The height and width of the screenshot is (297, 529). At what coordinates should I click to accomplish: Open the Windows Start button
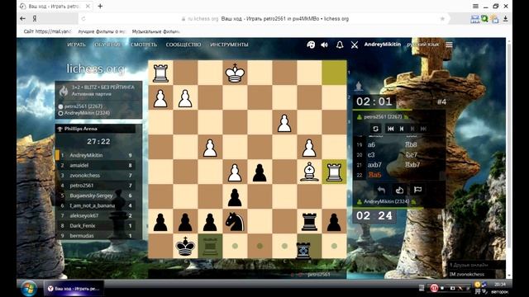[x=29, y=288]
